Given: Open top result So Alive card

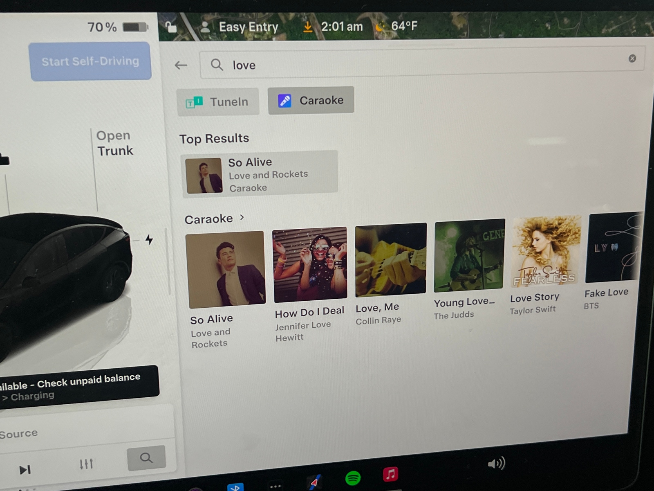Looking at the screenshot, I should point(260,174).
